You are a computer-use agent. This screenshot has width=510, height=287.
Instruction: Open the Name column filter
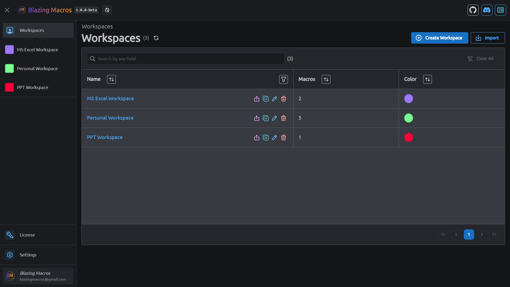click(x=283, y=79)
